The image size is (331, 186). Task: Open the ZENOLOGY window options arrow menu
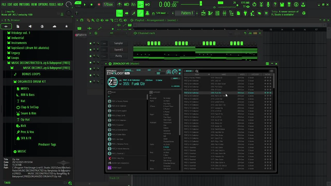(106, 64)
